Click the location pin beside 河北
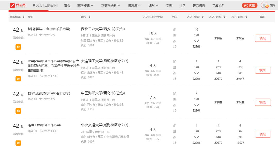This screenshot has height=149, width=278. (x=34, y=6)
